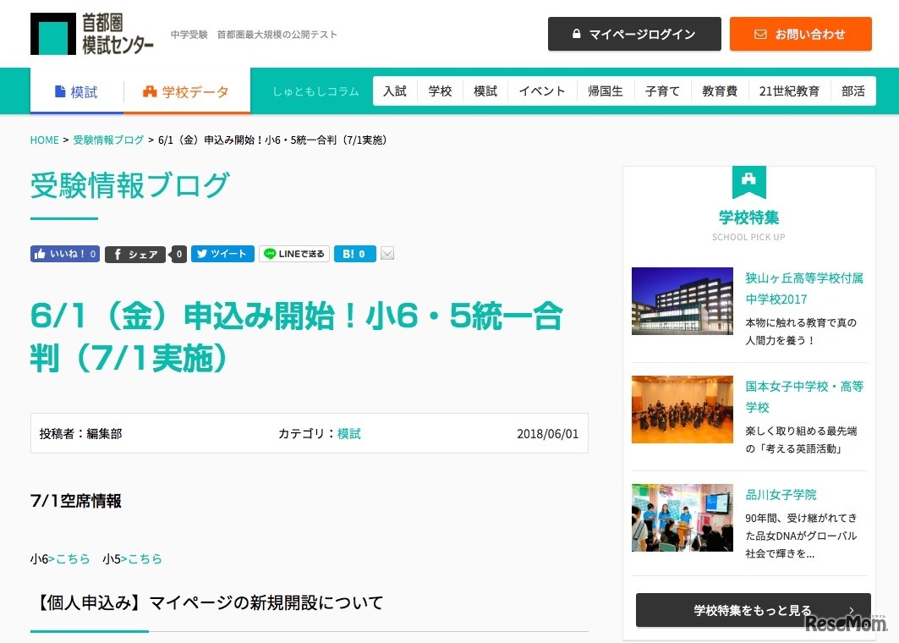Open the 品川女子学院 school feature link
The height and width of the screenshot is (643, 899).
[781, 495]
